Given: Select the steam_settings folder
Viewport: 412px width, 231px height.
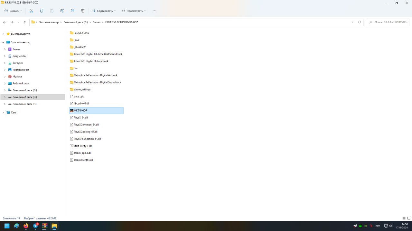Looking at the screenshot, I should click(x=80, y=89).
